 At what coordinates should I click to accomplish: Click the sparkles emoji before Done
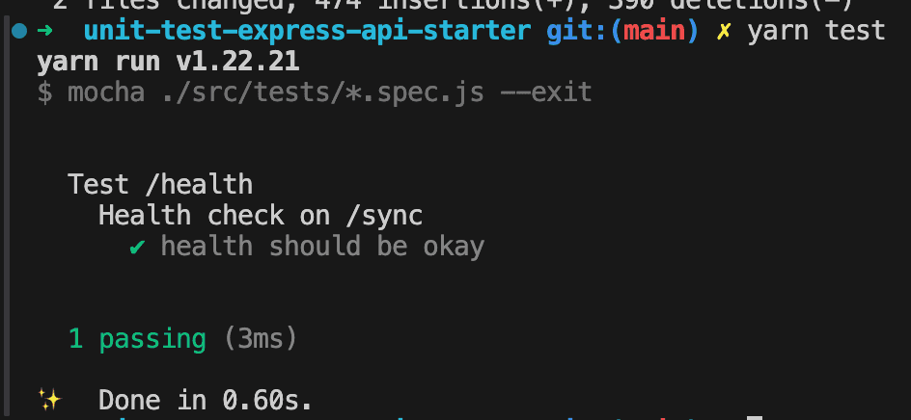(50, 399)
